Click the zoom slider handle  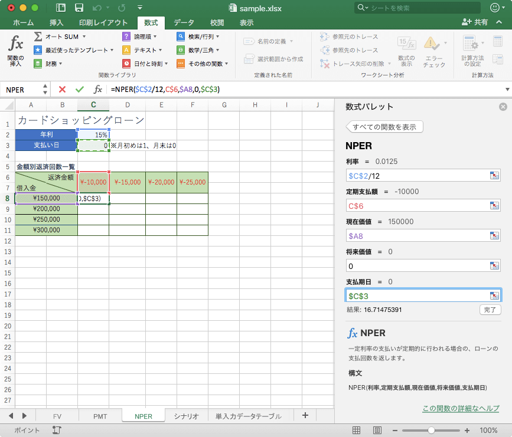(x=431, y=431)
